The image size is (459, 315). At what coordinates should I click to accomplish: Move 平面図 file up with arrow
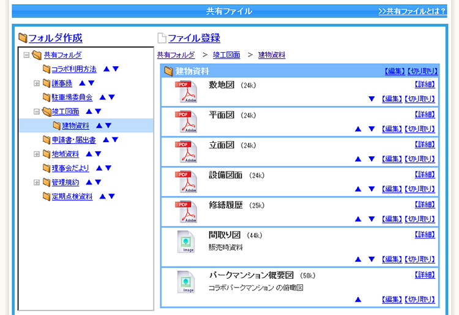[358, 129]
